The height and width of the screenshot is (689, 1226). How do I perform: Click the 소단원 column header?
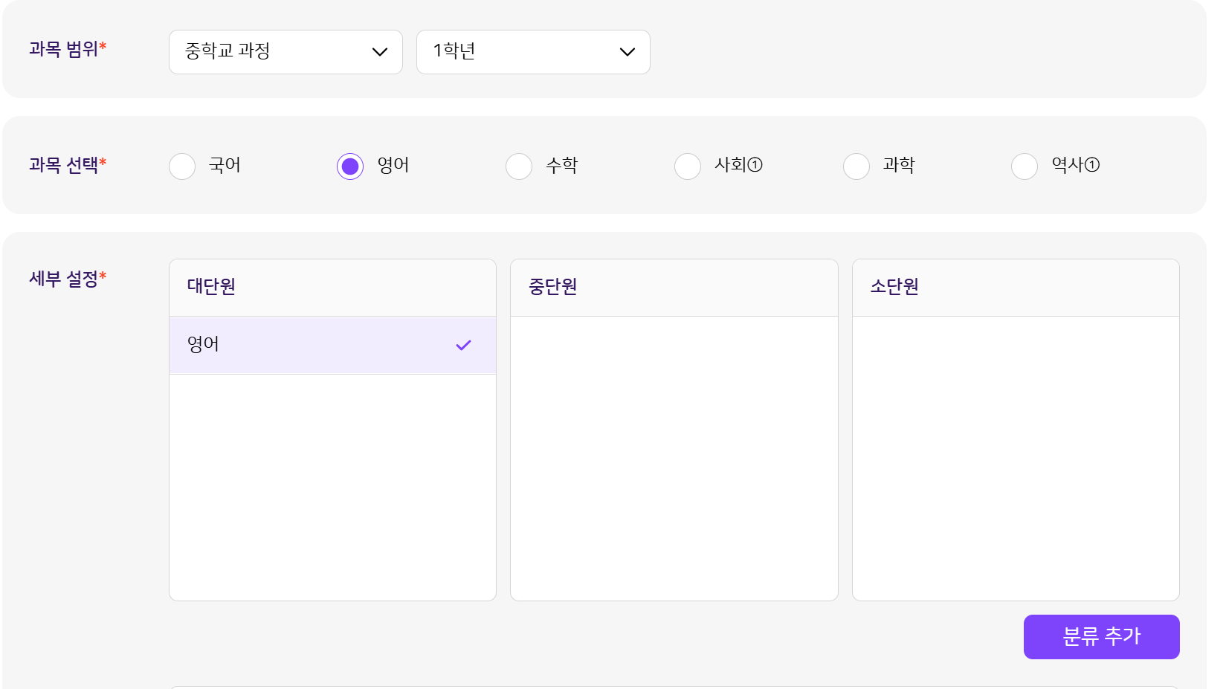pyautogui.click(x=894, y=287)
